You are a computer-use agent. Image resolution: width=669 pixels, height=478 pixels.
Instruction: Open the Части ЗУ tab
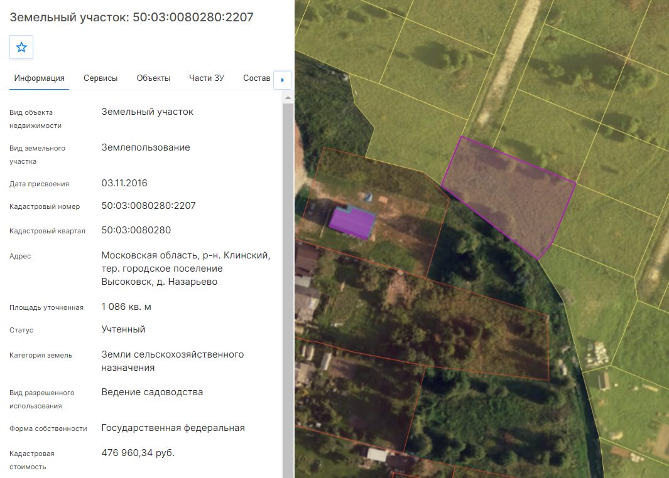coord(207,78)
